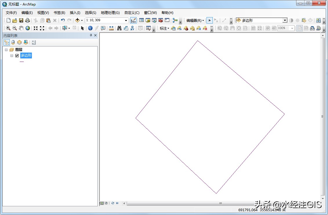
Task: Pick the Identify info tool
Action: coord(90,28)
